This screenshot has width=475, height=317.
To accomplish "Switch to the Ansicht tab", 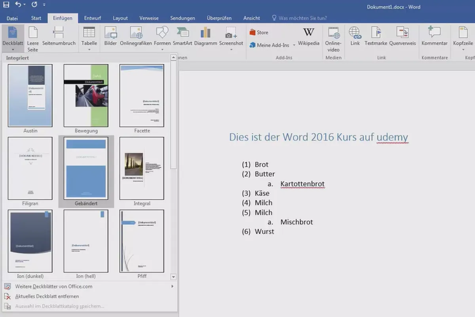I will tap(251, 18).
